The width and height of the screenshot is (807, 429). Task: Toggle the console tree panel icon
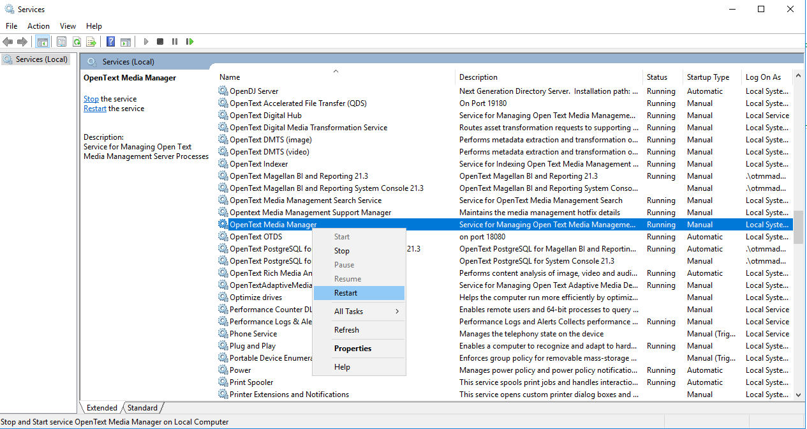coord(42,41)
